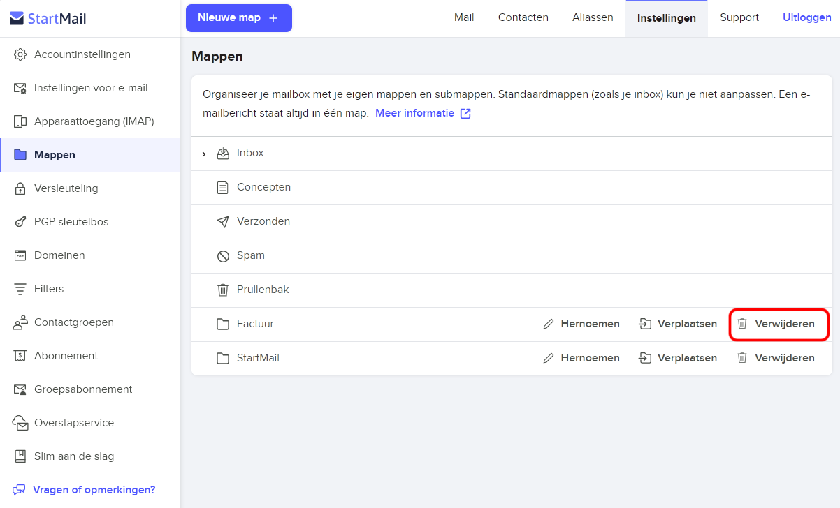This screenshot has height=508, width=840.
Task: Expand the Inbox folder chevron
Action: point(204,154)
